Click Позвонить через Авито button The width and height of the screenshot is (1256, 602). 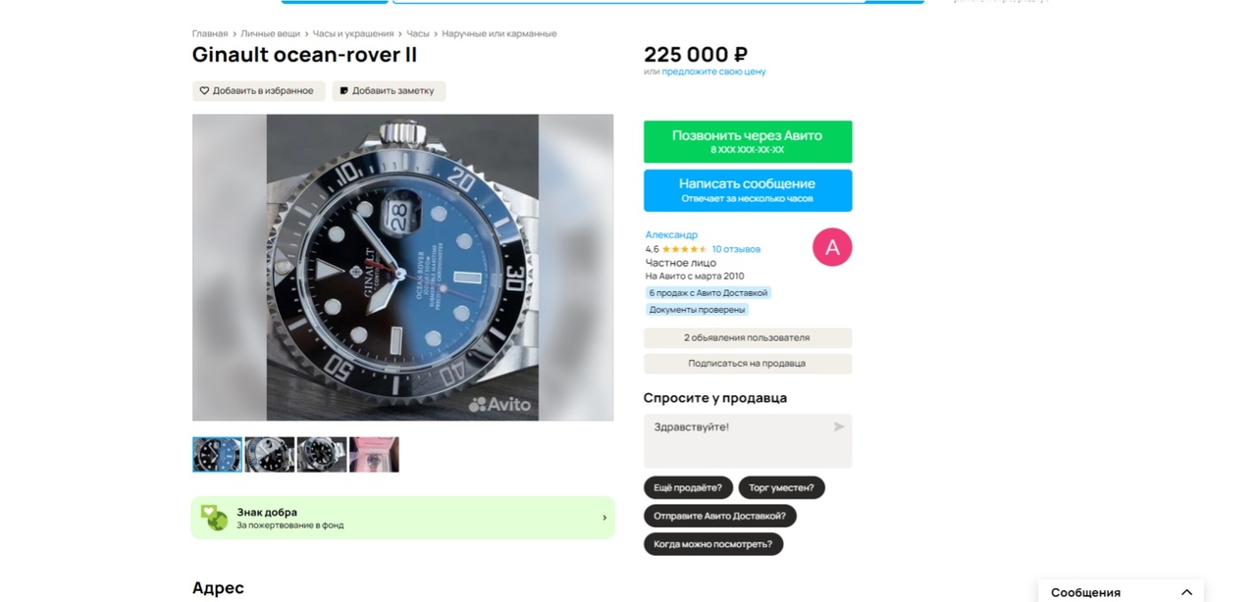[x=748, y=141]
